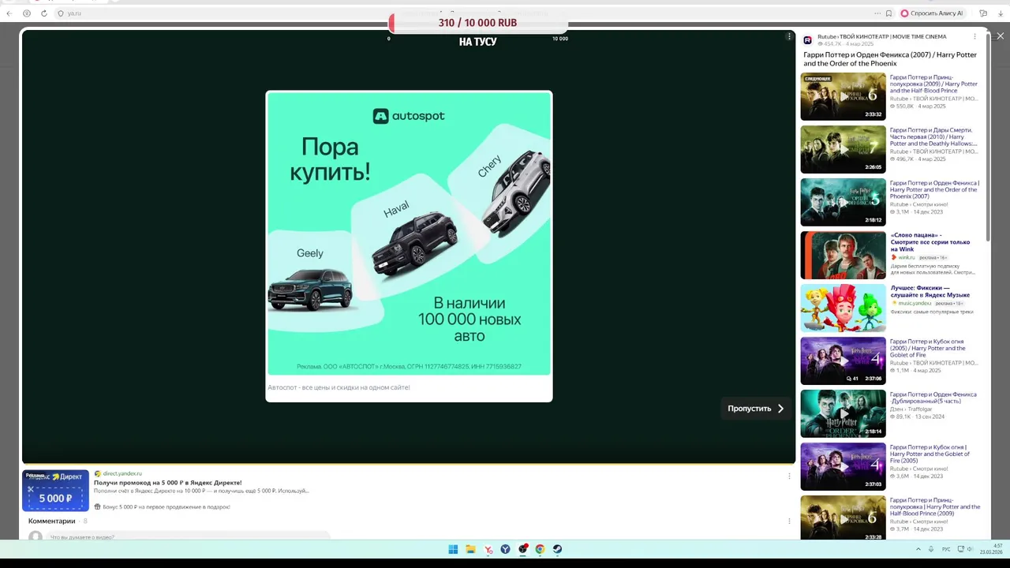Image resolution: width=1010 pixels, height=568 pixels.
Task: Open thumbnail of Order of the Phoenix 2:18:12
Action: 843,202
